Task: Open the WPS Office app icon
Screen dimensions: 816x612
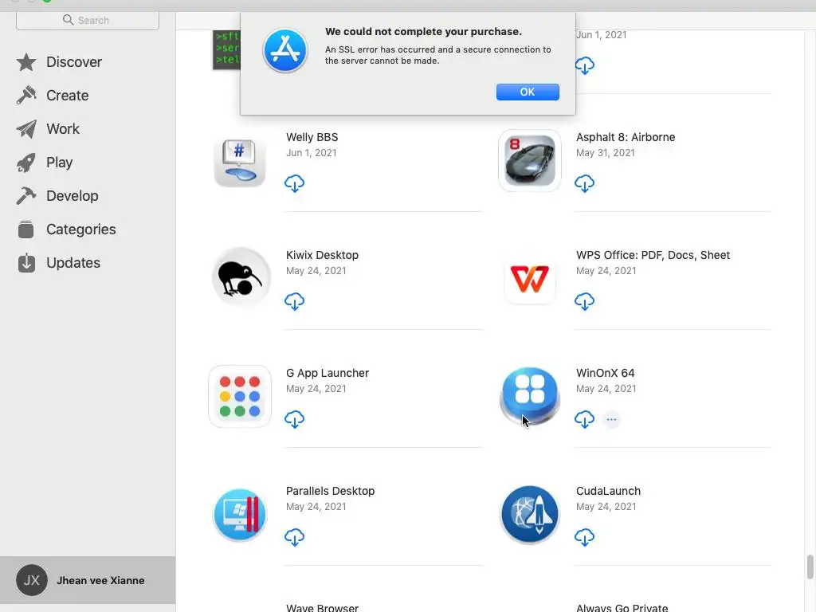Action: click(x=530, y=278)
